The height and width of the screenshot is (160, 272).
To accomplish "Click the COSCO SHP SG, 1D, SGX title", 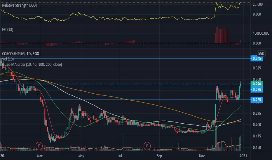I will pos(20,54).
